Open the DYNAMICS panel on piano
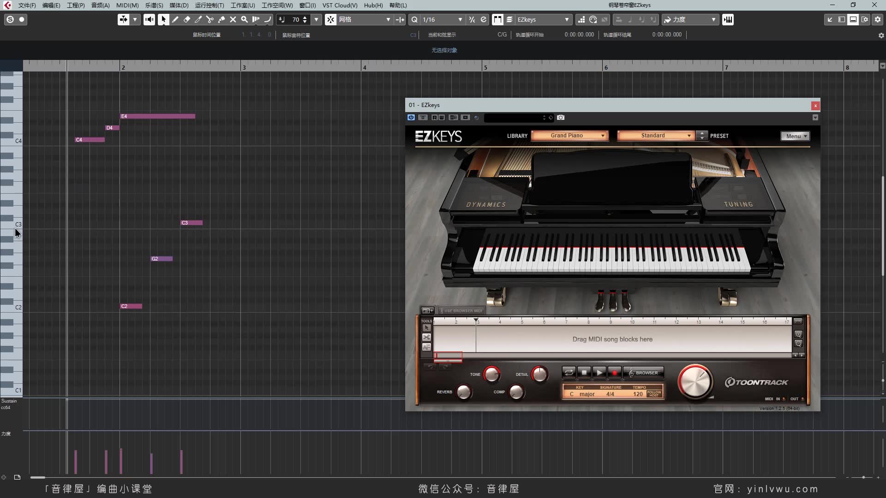Screen dimensions: 886x498 [x=486, y=204]
